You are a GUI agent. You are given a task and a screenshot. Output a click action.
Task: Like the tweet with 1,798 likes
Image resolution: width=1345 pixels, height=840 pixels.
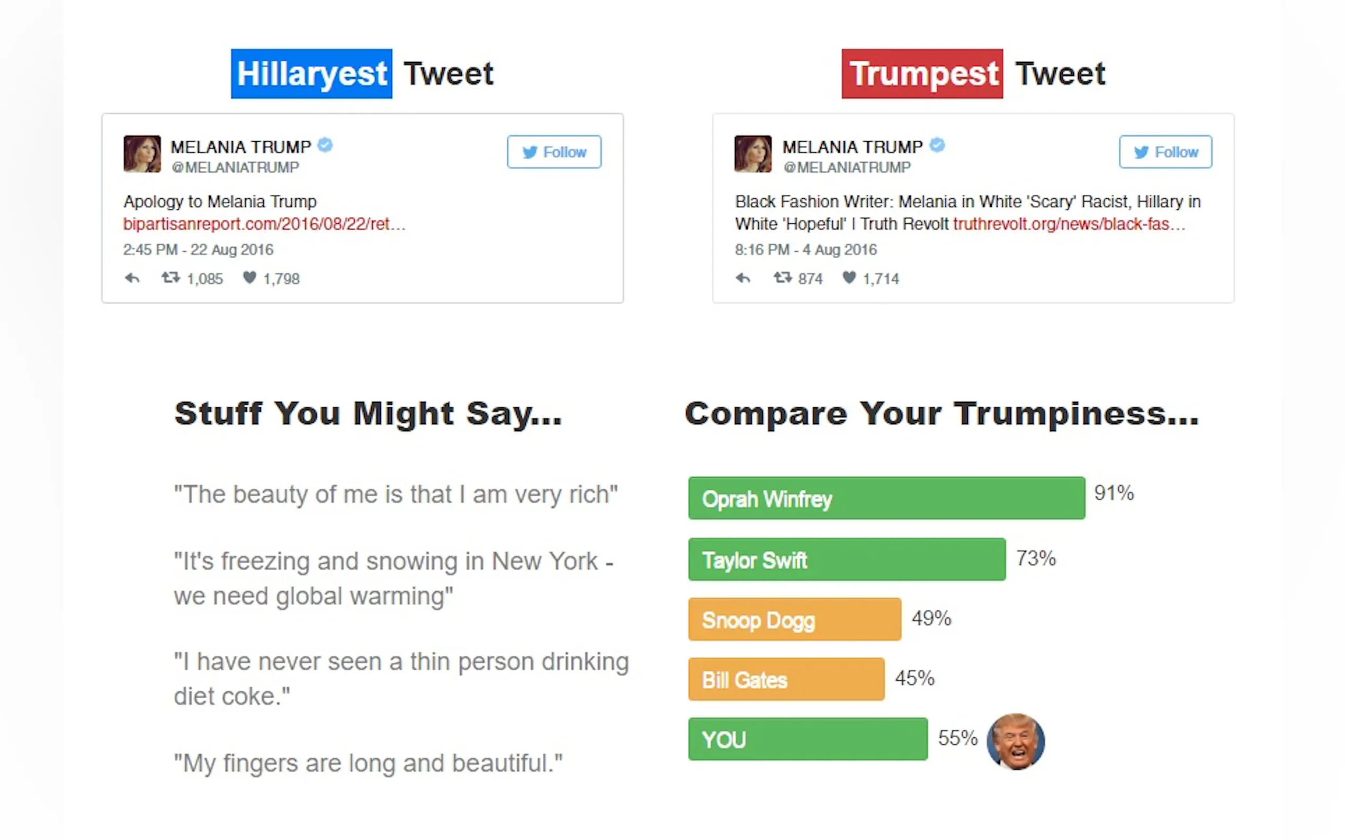(249, 277)
